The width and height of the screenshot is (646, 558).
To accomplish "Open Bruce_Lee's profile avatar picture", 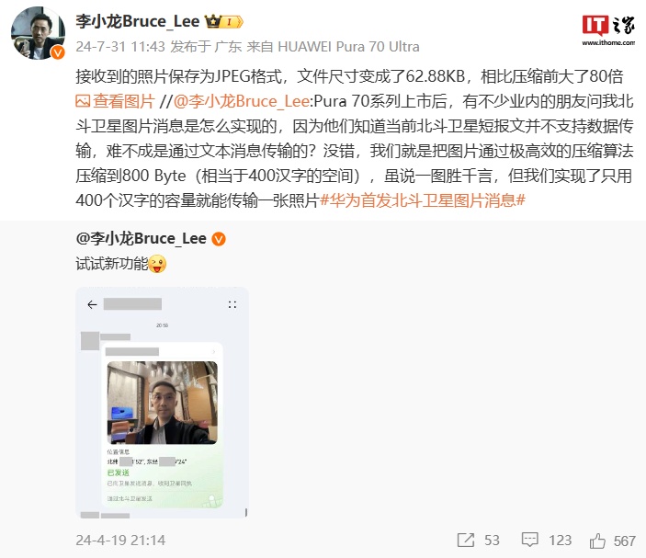I will tap(38, 33).
